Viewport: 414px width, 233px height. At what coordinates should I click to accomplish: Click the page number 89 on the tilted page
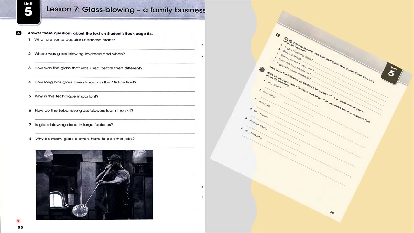tap(332, 213)
